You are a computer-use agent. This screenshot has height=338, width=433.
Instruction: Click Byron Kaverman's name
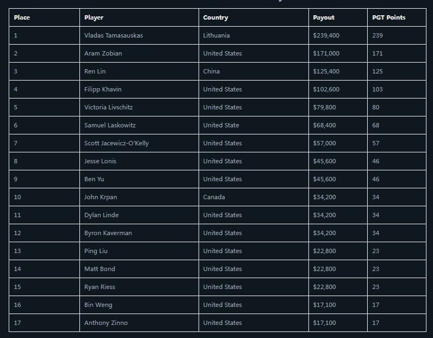pyautogui.click(x=108, y=233)
